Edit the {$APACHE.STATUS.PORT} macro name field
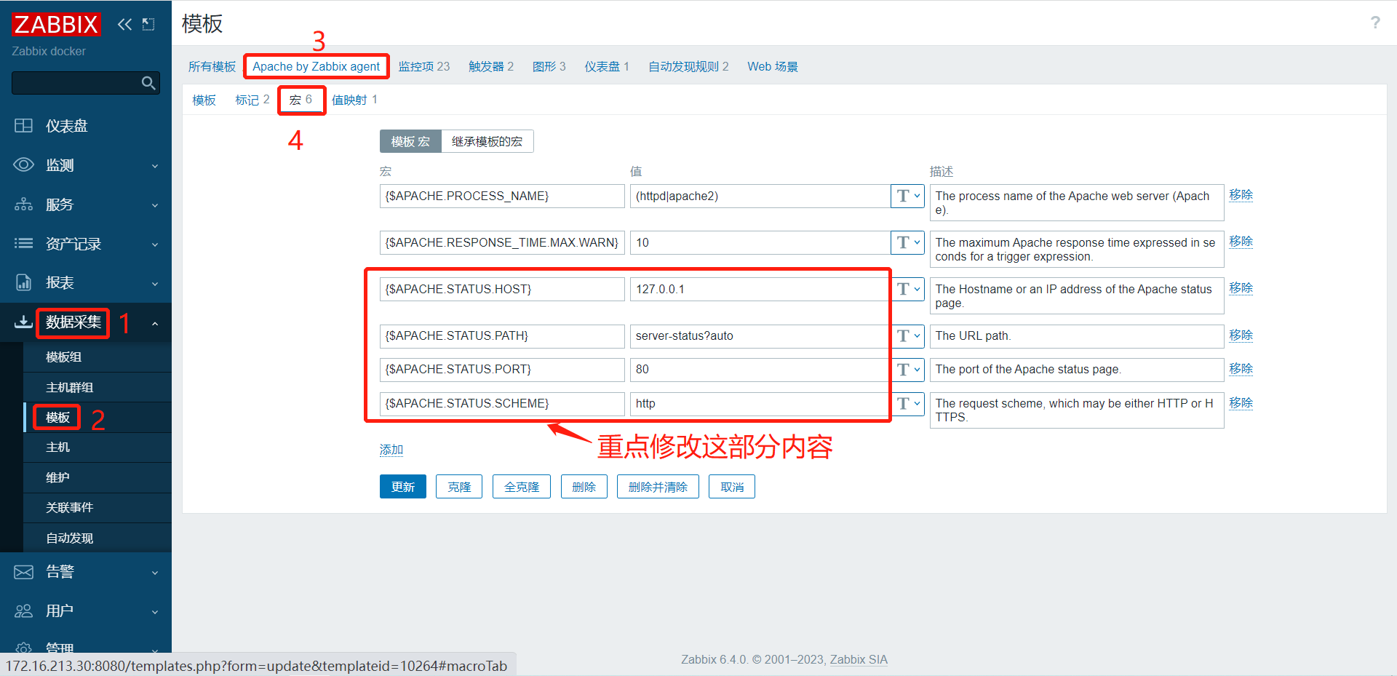This screenshot has width=1397, height=676. [x=502, y=369]
